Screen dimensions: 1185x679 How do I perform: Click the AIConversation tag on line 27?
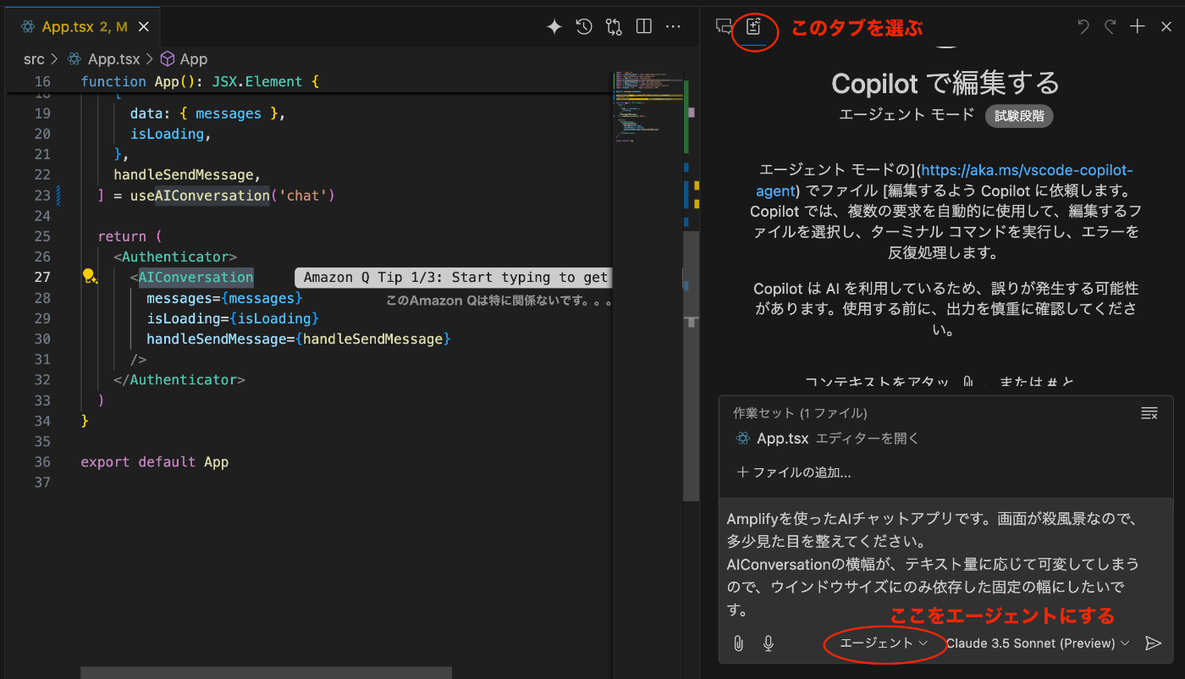[196, 277]
